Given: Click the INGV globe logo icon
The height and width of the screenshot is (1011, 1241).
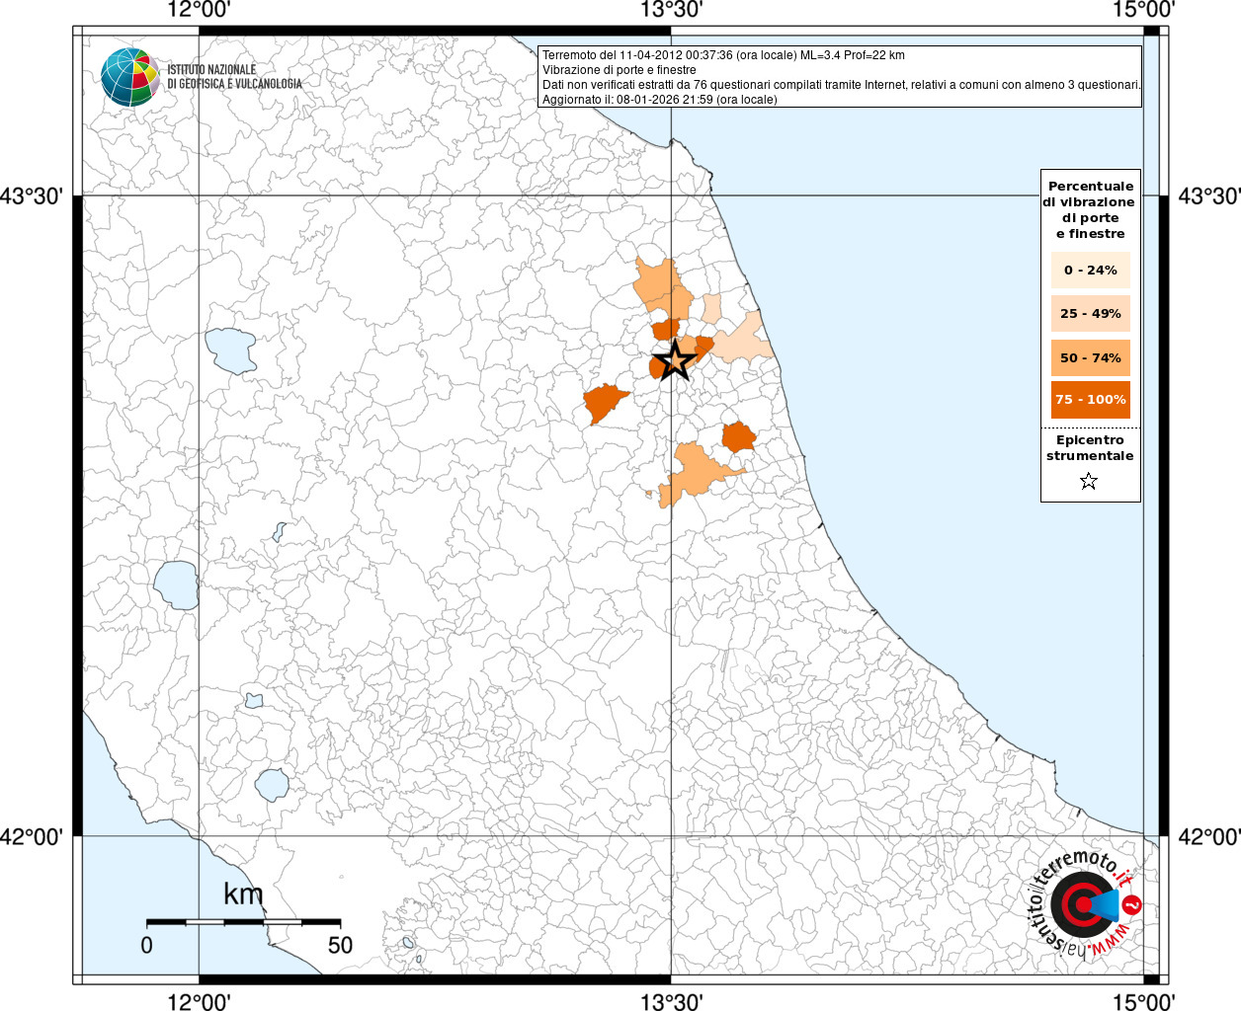Looking at the screenshot, I should [129, 76].
